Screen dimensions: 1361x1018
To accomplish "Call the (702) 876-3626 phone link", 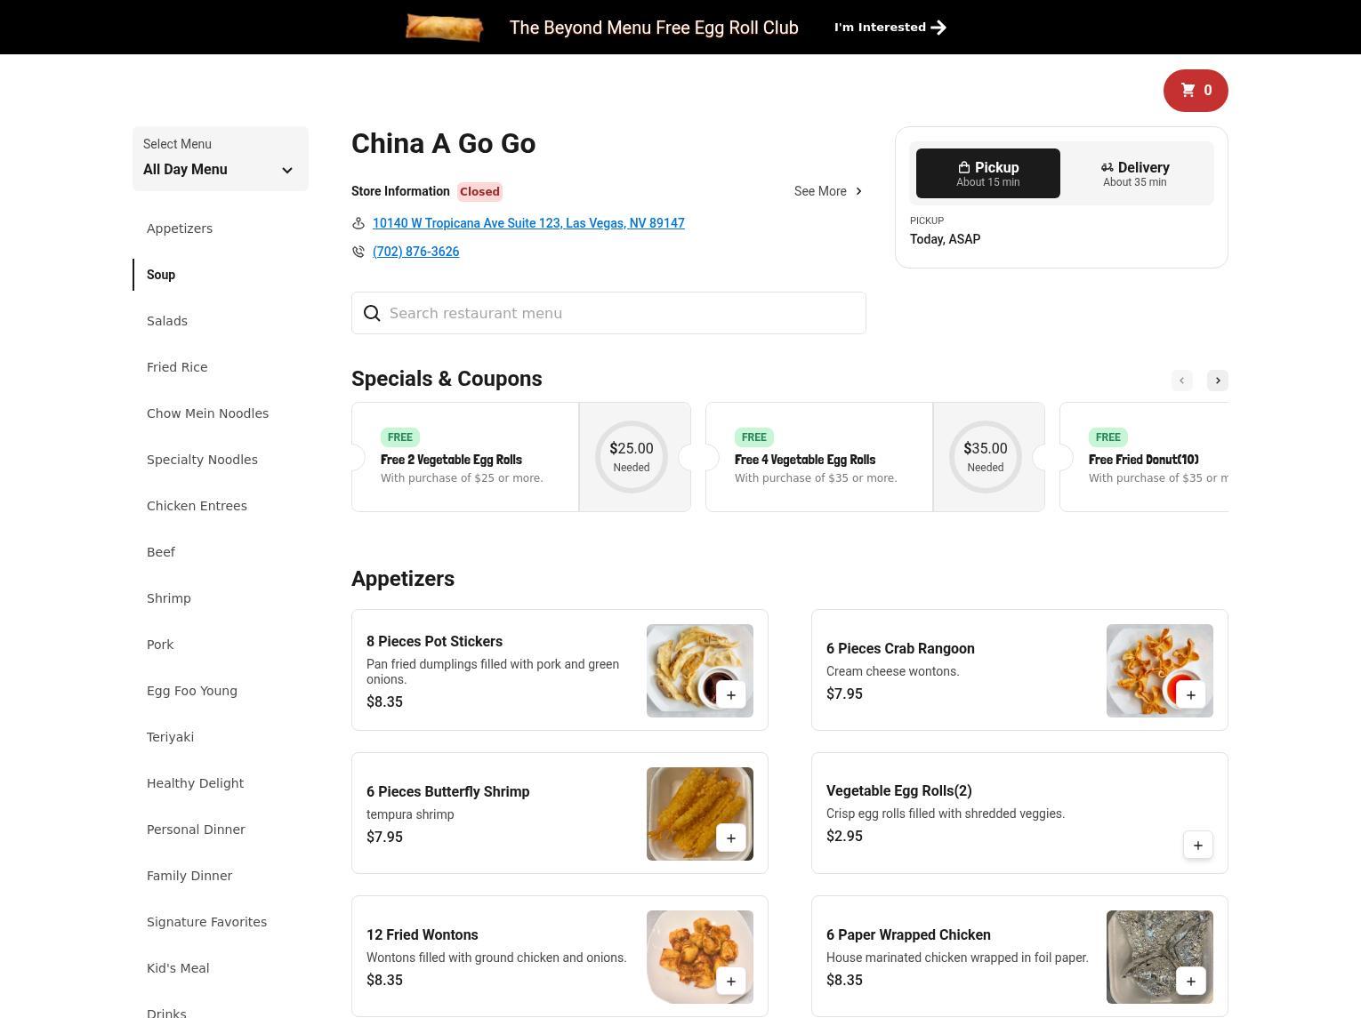I will click(415, 252).
